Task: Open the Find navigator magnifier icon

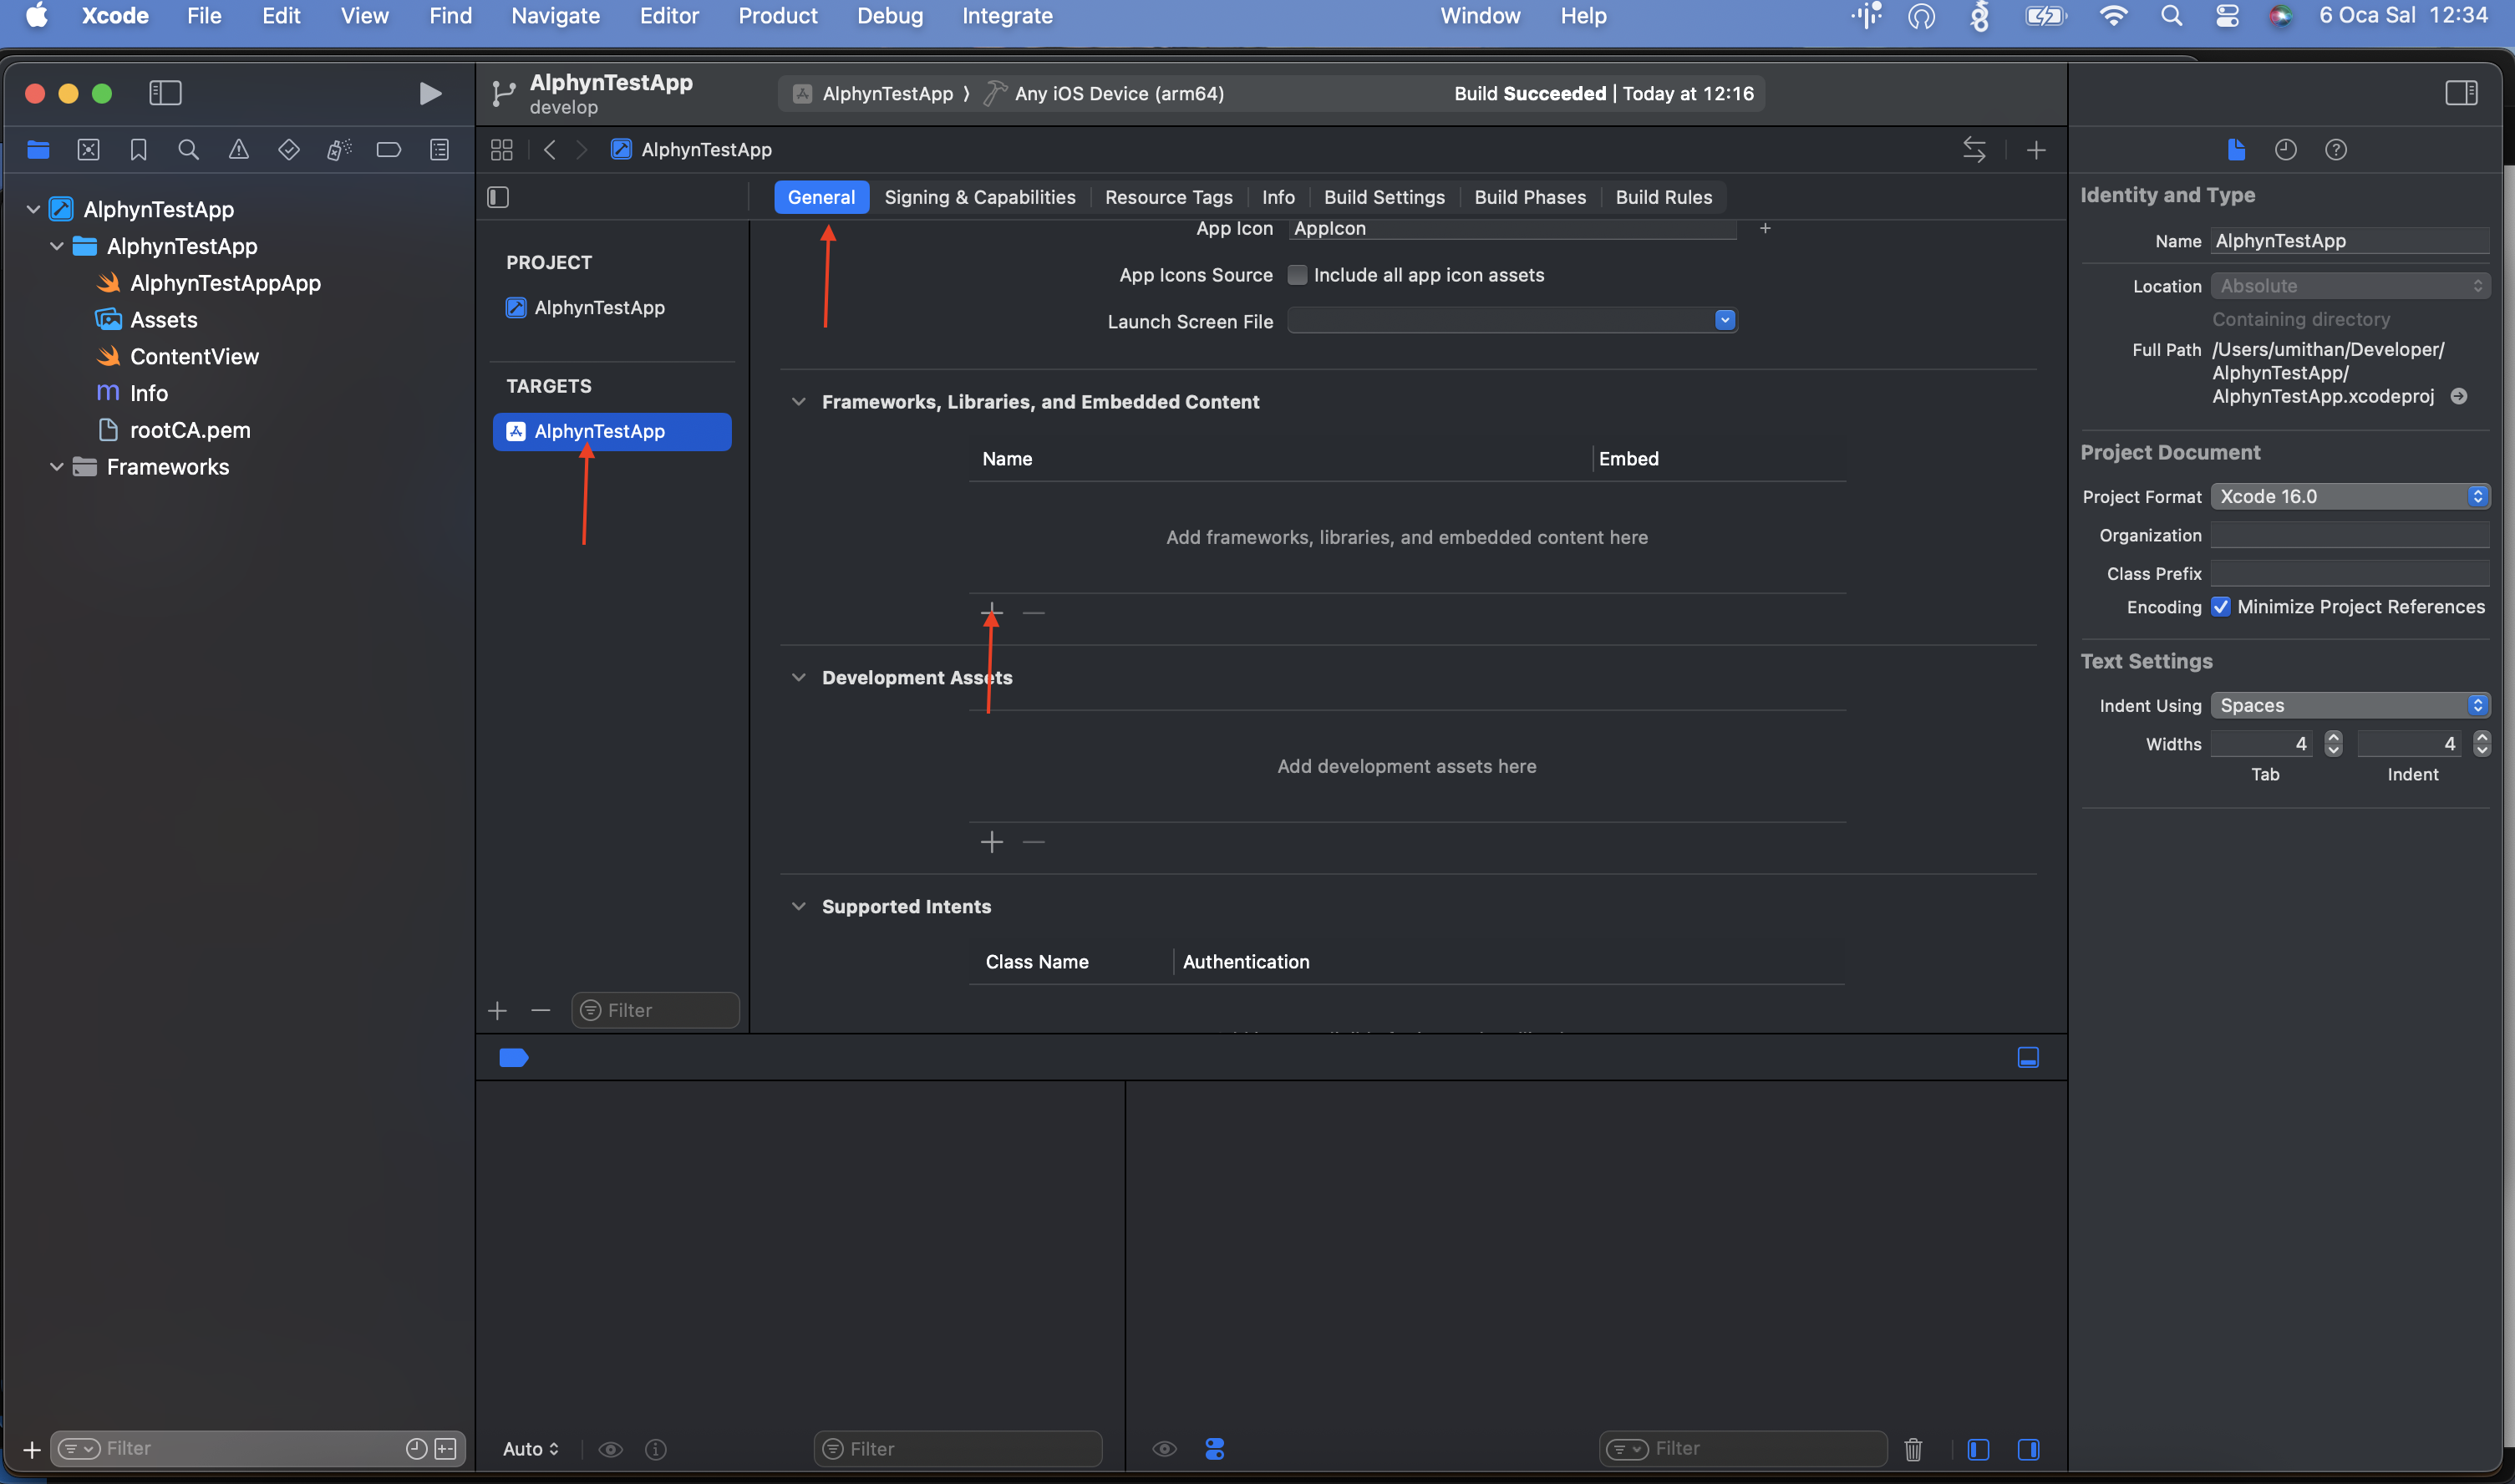Action: coord(188,150)
